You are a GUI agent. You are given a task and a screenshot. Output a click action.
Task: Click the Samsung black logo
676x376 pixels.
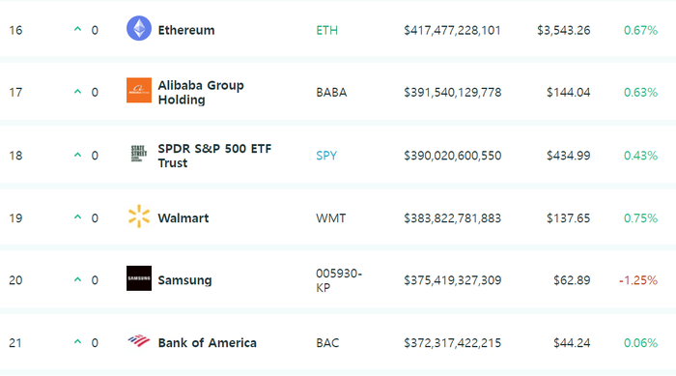pos(139,278)
